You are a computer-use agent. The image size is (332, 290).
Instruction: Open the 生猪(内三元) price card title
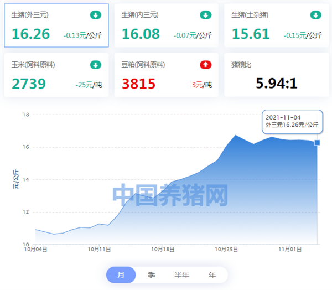(x=140, y=15)
